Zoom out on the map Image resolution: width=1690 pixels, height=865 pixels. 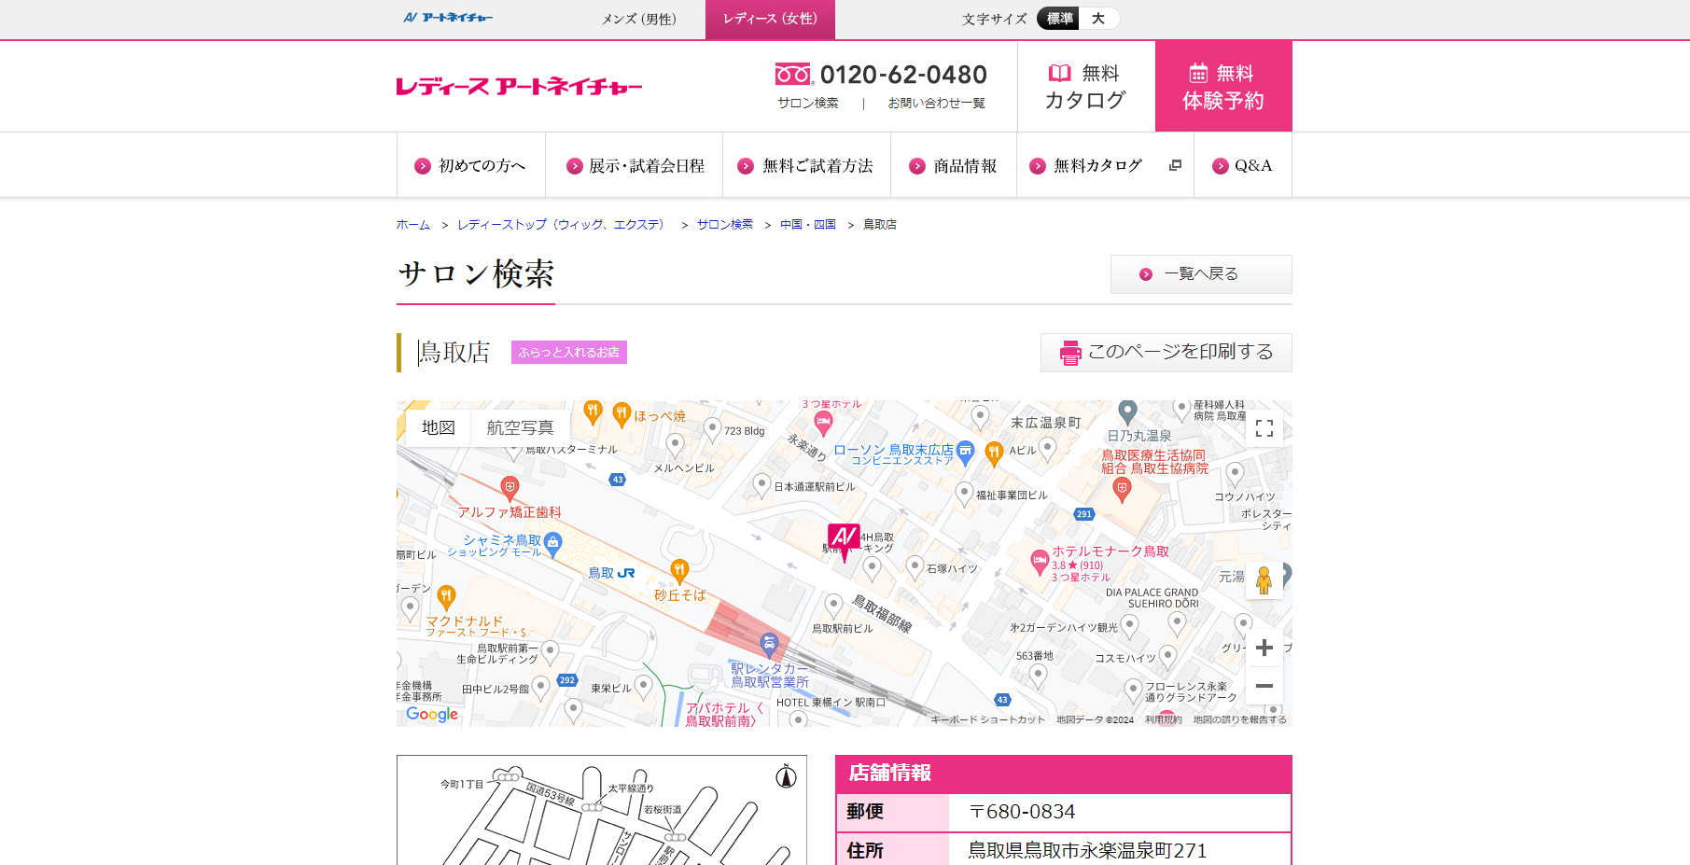click(x=1264, y=686)
